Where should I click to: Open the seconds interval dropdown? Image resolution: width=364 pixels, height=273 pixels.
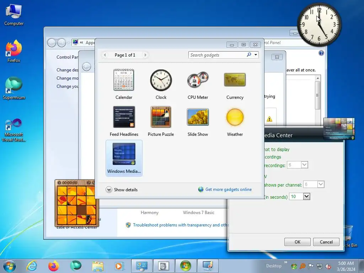click(x=306, y=196)
